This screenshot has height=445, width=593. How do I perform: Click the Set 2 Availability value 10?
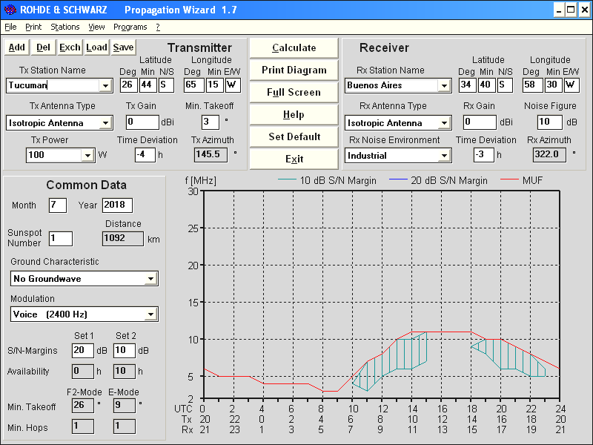pos(125,372)
